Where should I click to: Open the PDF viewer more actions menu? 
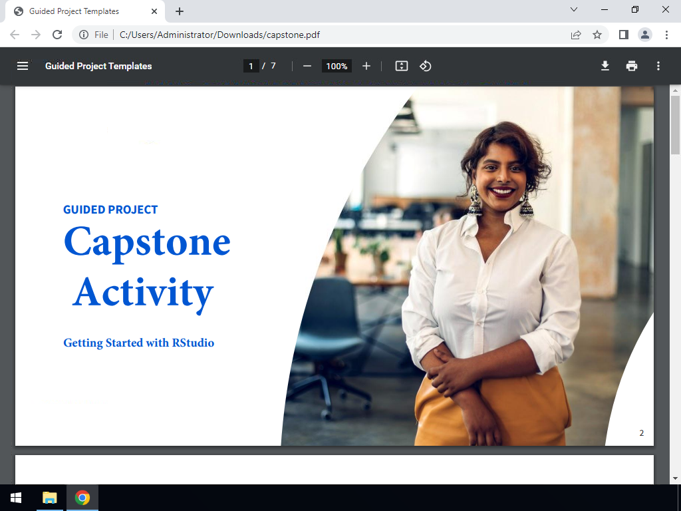[658, 66]
